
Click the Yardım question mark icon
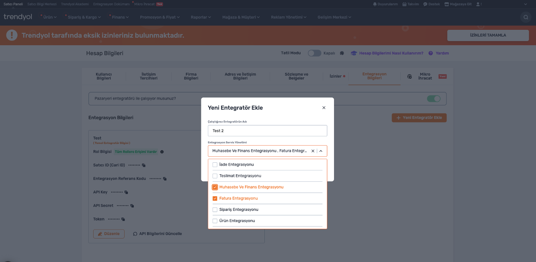click(x=431, y=53)
